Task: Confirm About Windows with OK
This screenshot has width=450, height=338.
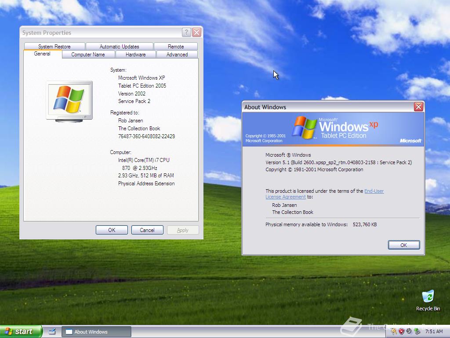Action: [x=403, y=245]
